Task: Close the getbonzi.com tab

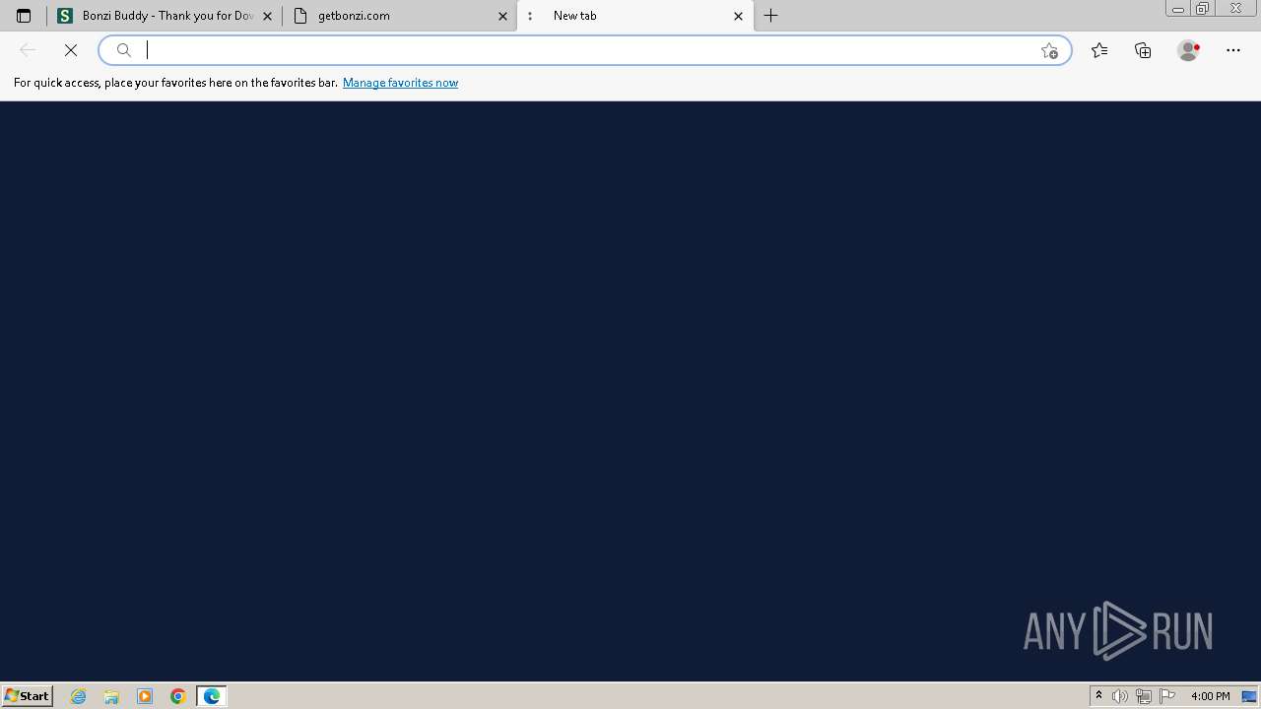Action: (502, 16)
